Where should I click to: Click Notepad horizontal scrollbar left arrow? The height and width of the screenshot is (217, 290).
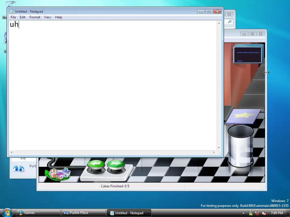(x=11, y=152)
